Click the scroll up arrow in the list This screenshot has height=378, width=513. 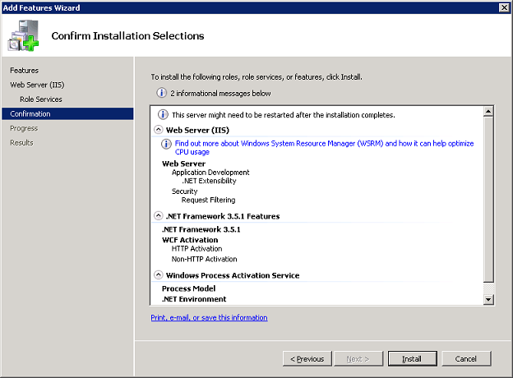click(x=488, y=112)
